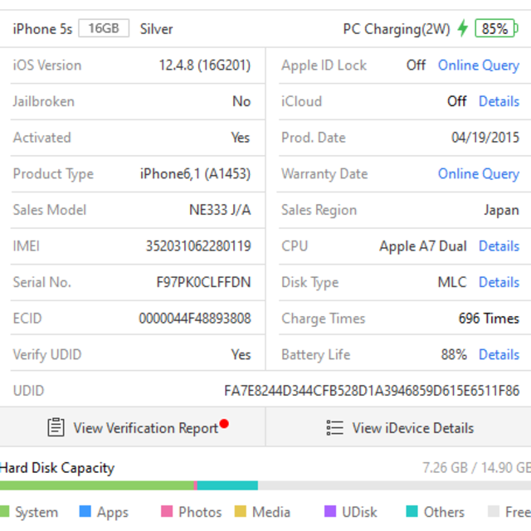Click PC Charging(2W) status text

[397, 29]
